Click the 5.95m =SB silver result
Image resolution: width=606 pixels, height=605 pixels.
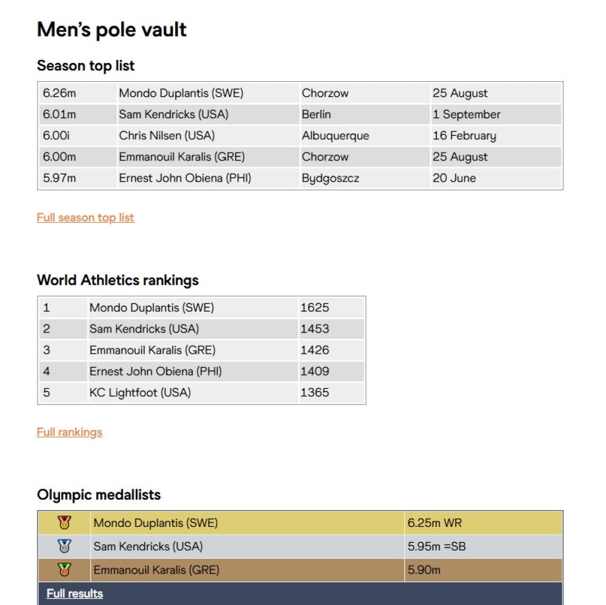[x=436, y=546]
